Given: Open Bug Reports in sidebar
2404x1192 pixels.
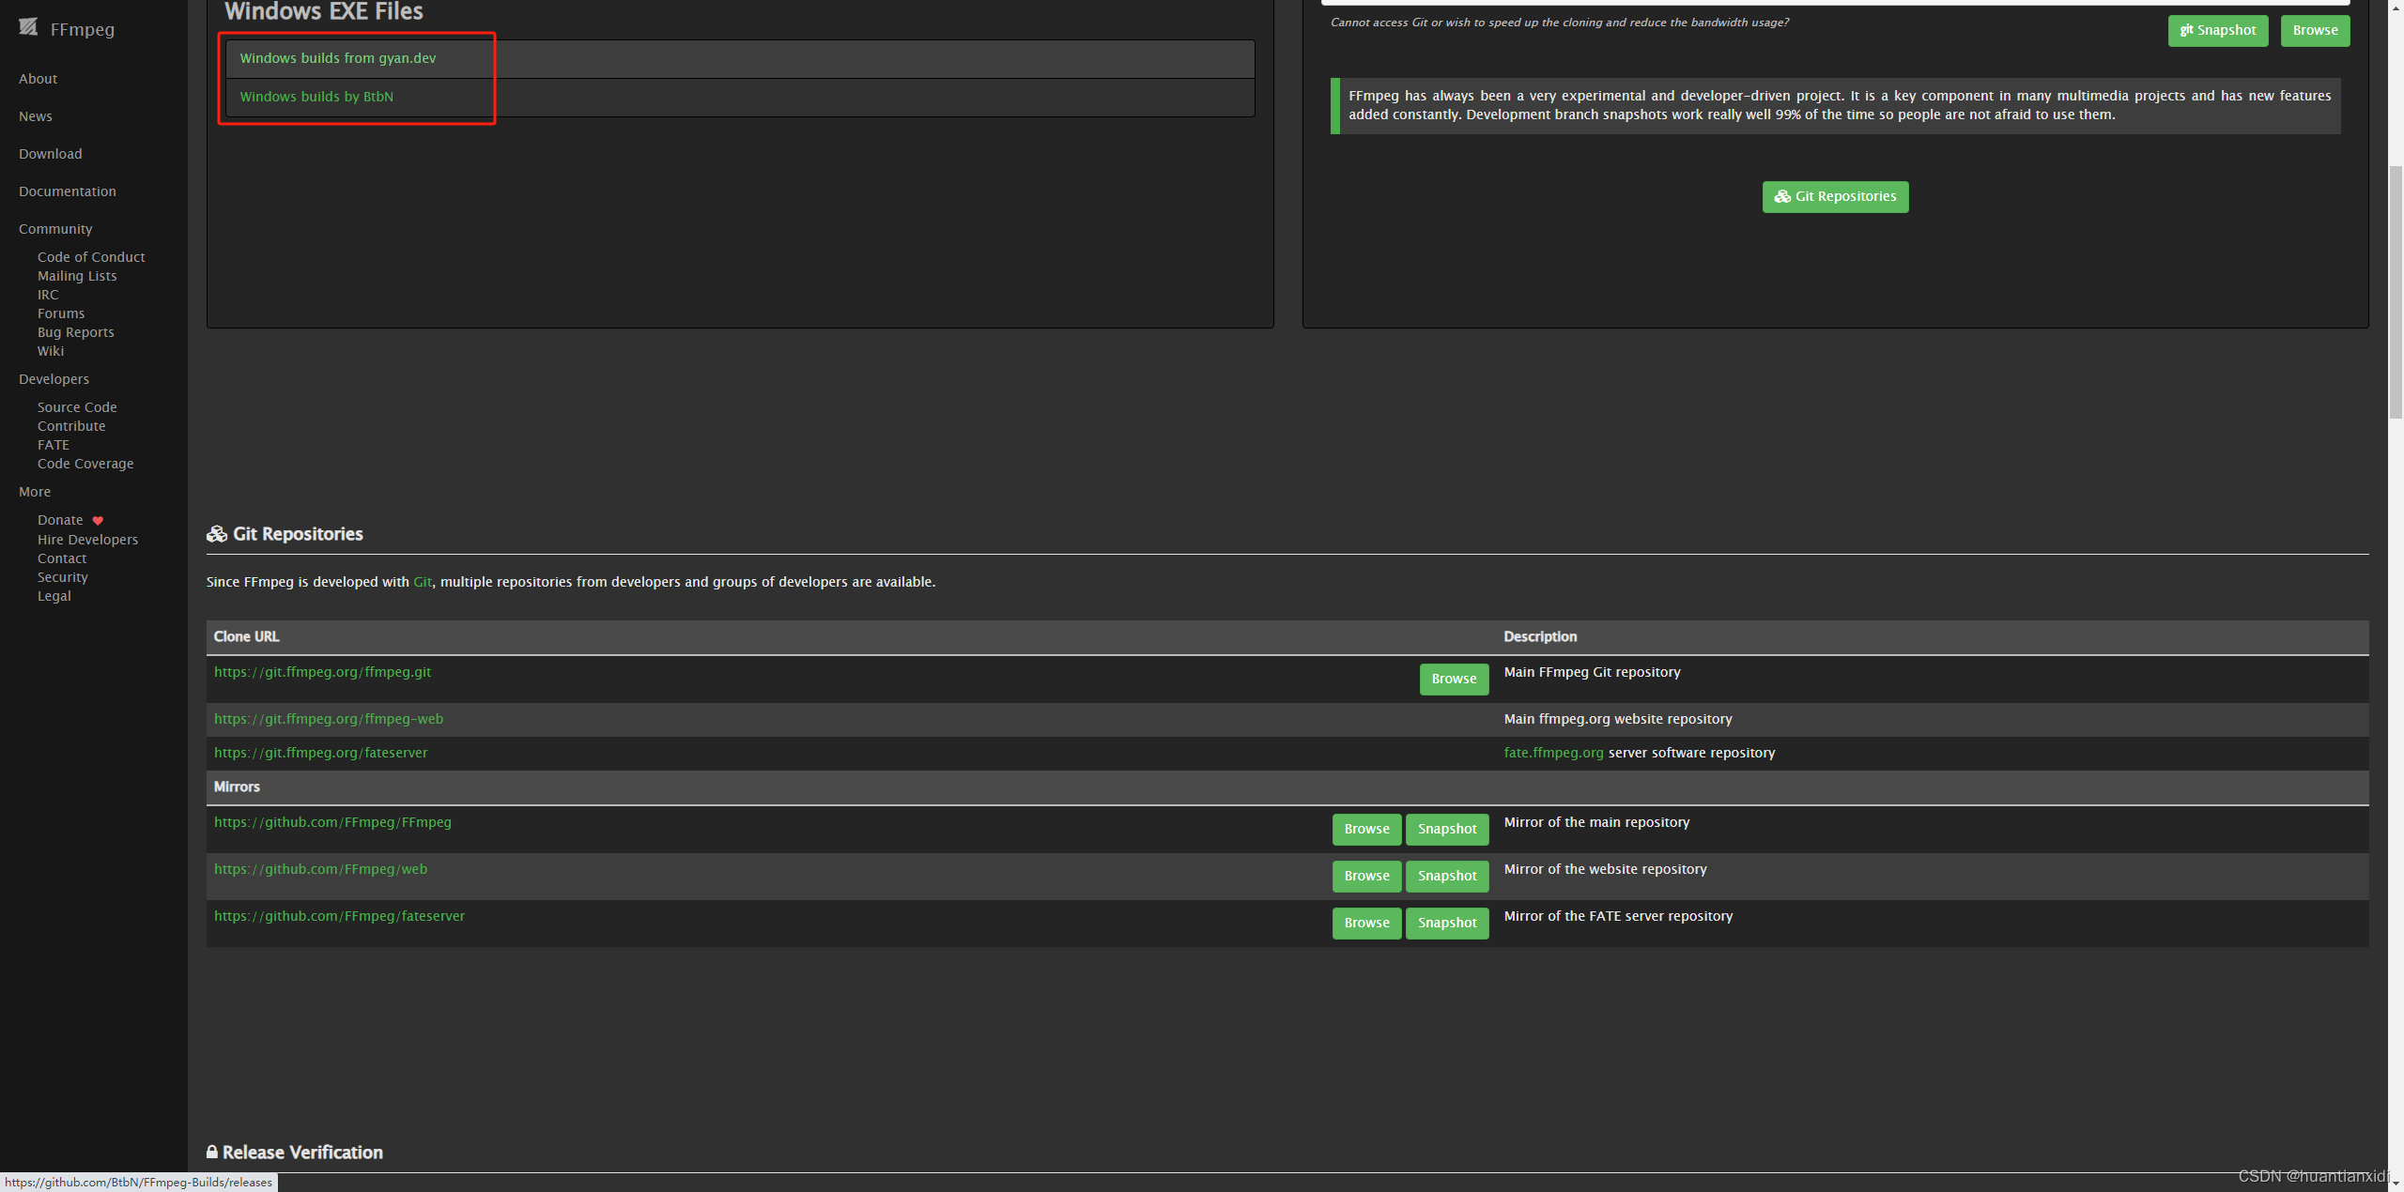Looking at the screenshot, I should pyautogui.click(x=76, y=332).
